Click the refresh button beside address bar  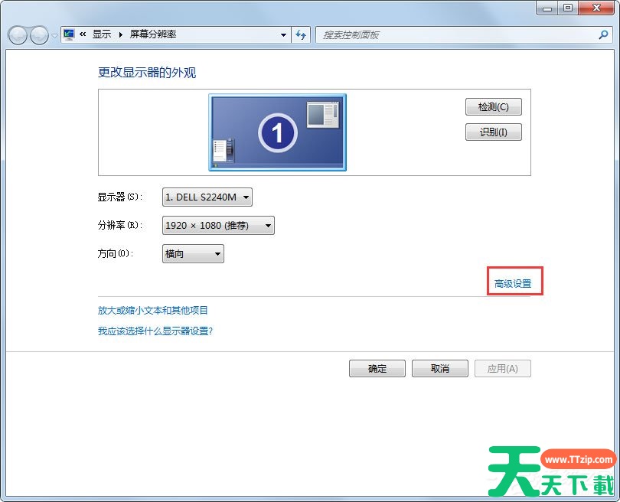[301, 34]
